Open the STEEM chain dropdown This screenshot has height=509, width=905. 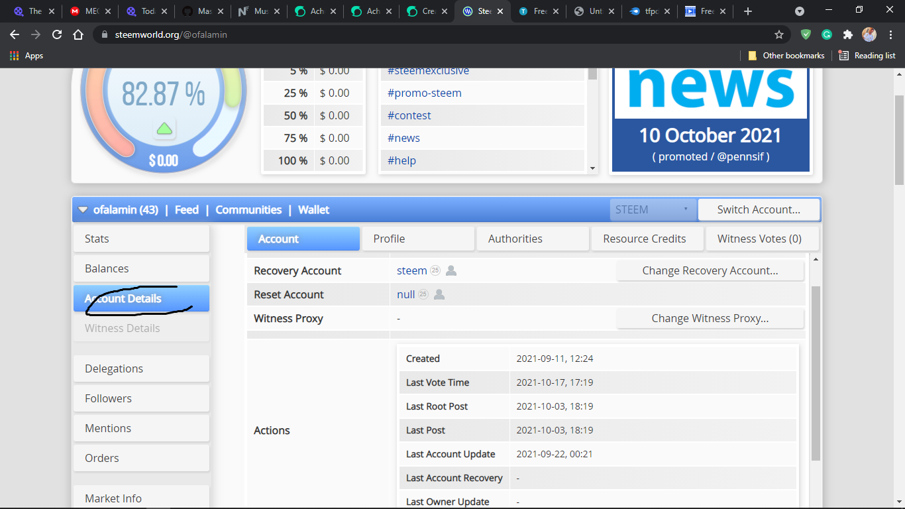point(653,209)
